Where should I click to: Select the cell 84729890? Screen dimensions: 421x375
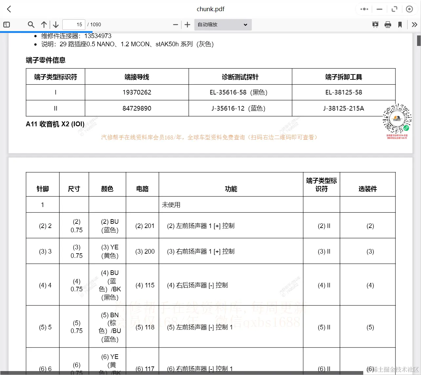[x=137, y=108]
